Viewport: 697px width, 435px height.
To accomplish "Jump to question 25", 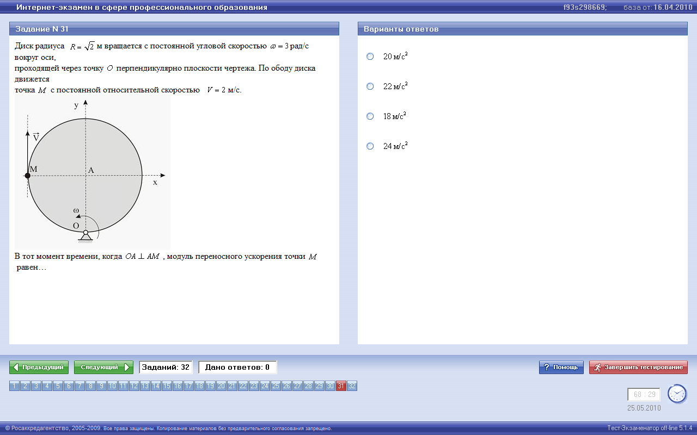I will (276, 386).
